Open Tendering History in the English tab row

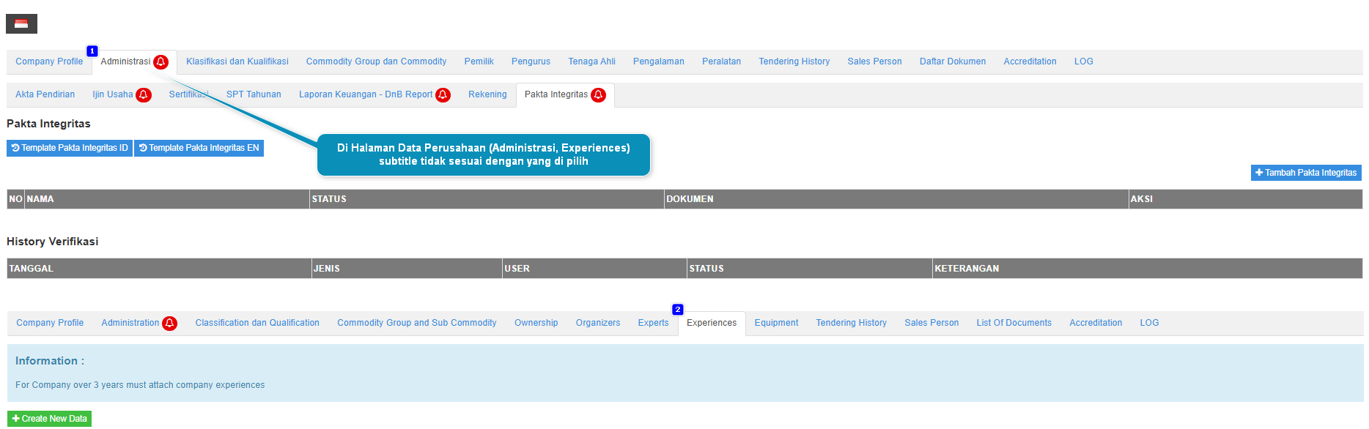pos(852,323)
